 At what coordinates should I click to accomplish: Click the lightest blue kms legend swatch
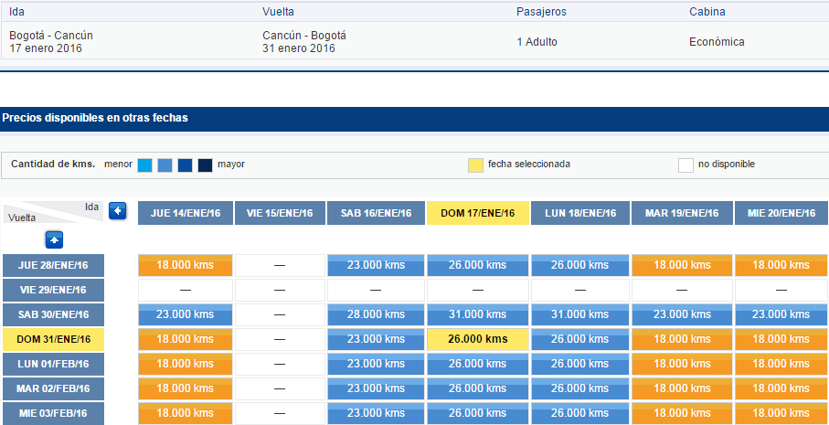pos(144,165)
